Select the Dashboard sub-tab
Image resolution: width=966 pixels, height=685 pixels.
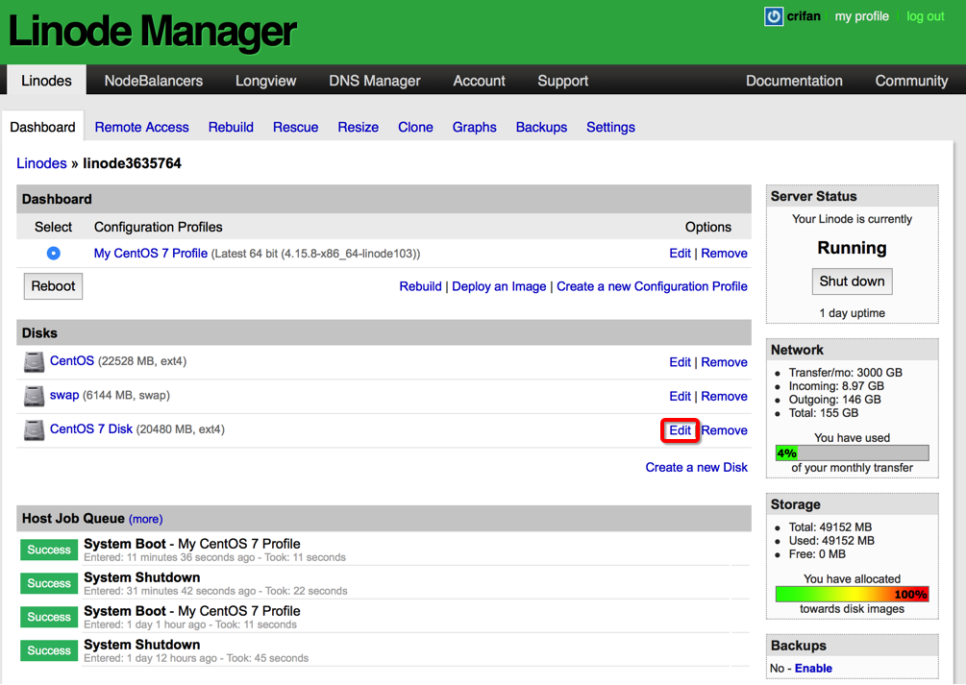pyautogui.click(x=42, y=127)
